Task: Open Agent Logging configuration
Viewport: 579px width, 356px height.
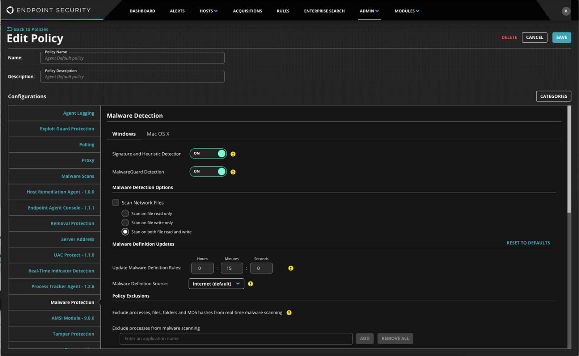Action: (55, 113)
